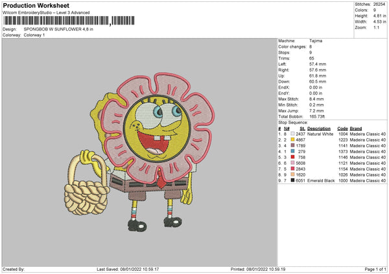
Task: Click the Description column header
Action: coord(319,129)
